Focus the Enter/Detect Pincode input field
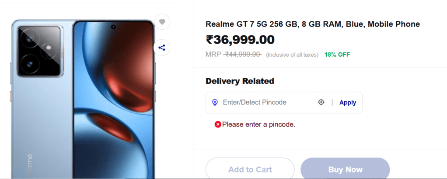Image resolution: width=447 pixels, height=179 pixels. [267, 103]
